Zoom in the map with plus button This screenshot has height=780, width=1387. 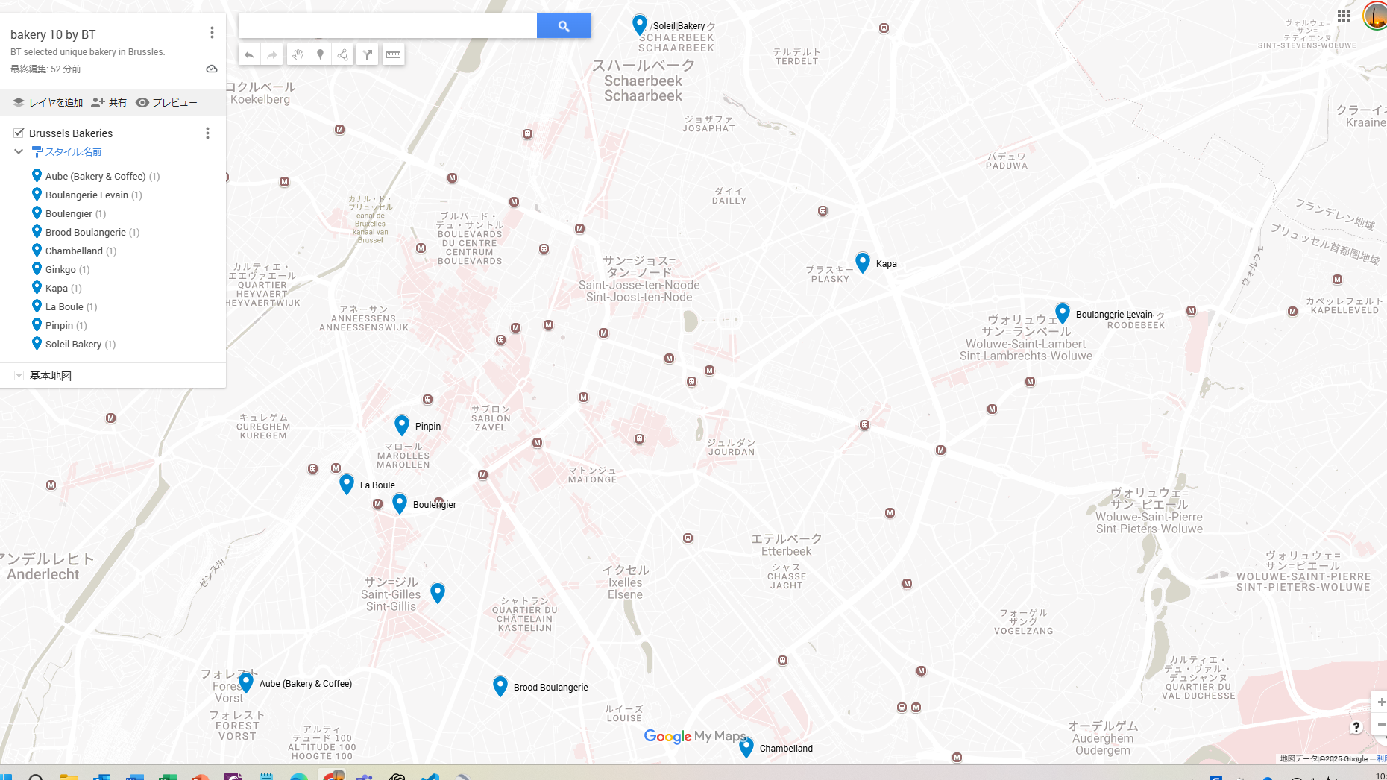pyautogui.click(x=1380, y=702)
